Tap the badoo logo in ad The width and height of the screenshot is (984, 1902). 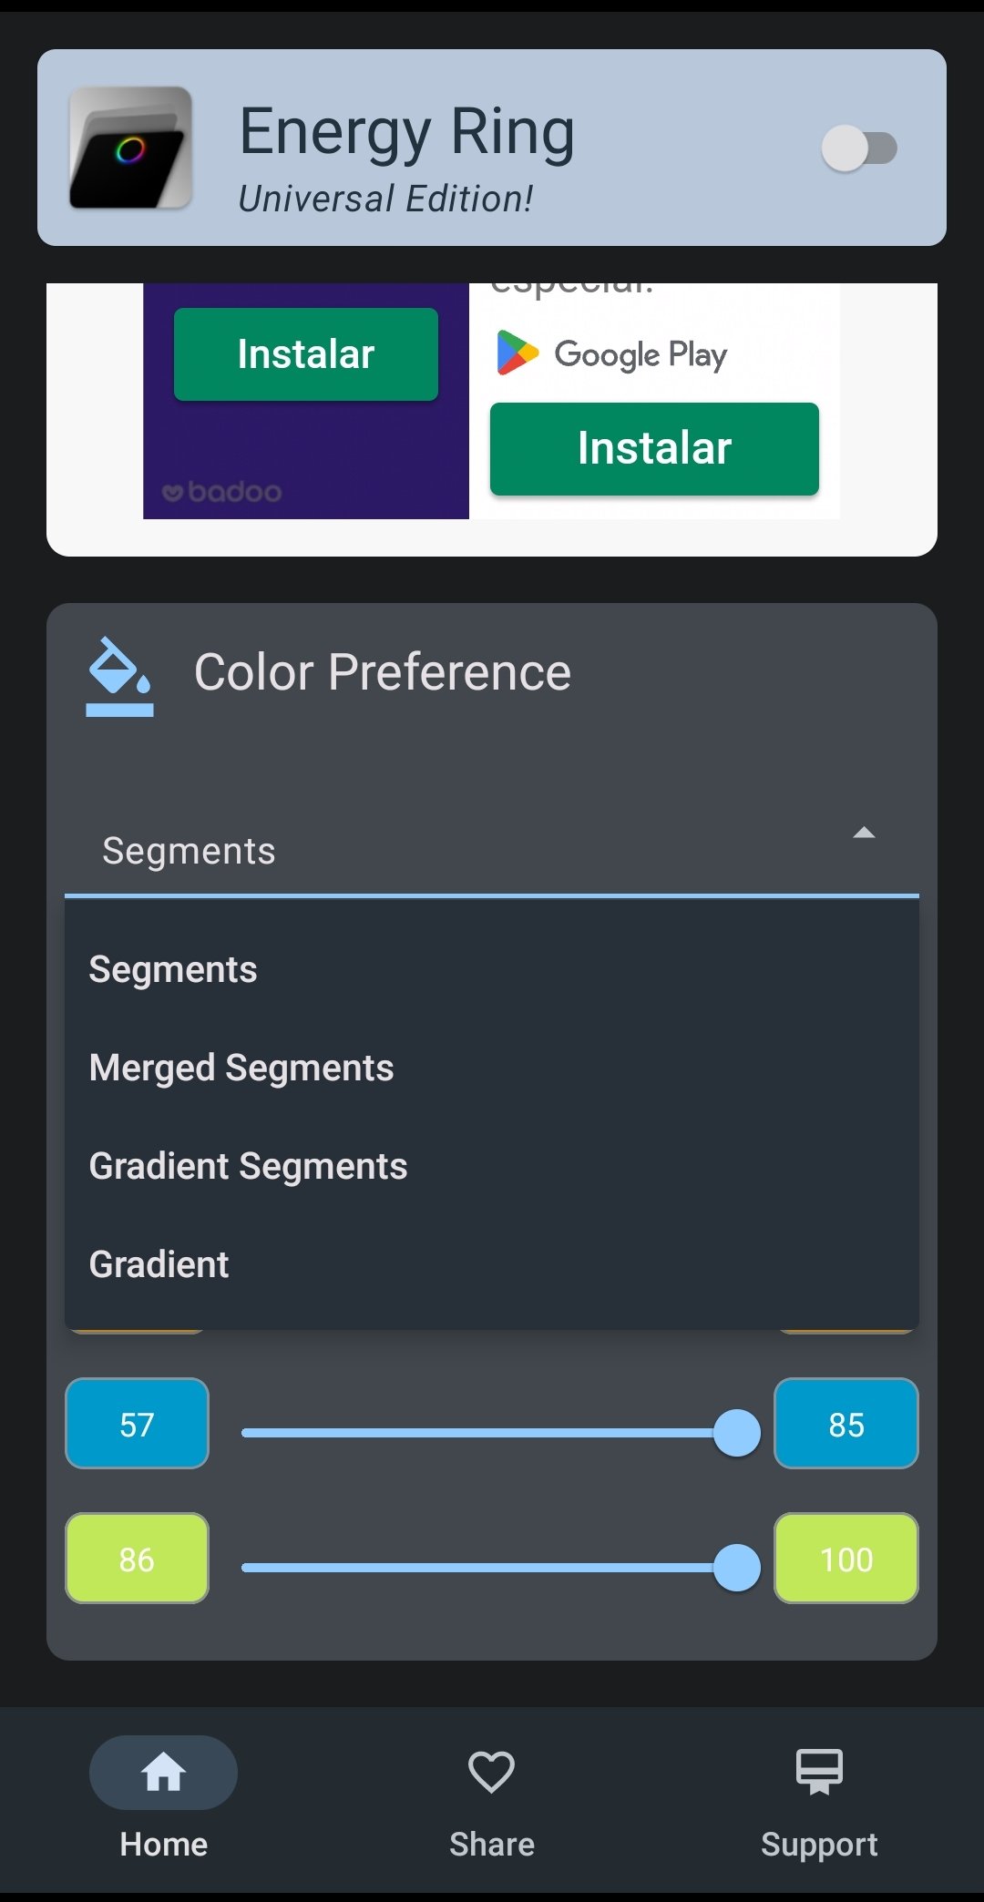coord(221,492)
